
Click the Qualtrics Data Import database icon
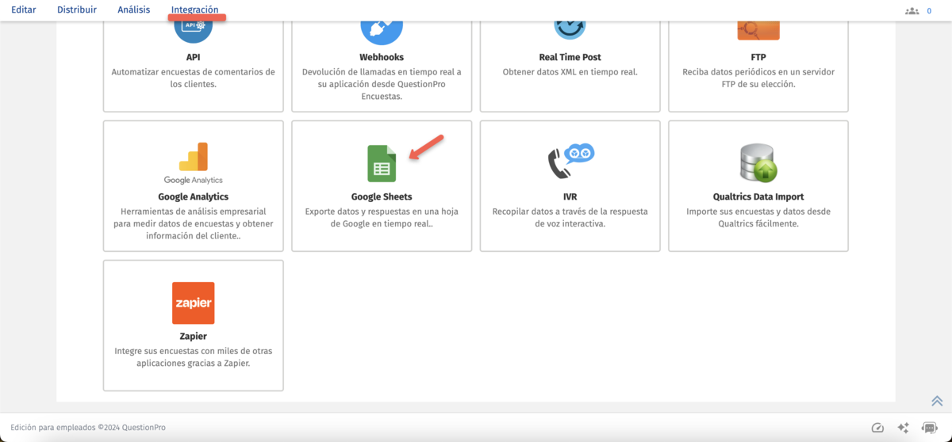[758, 163]
